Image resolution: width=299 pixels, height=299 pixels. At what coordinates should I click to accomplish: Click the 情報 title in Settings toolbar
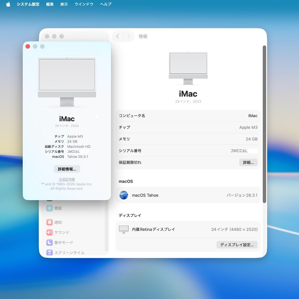tap(143, 36)
